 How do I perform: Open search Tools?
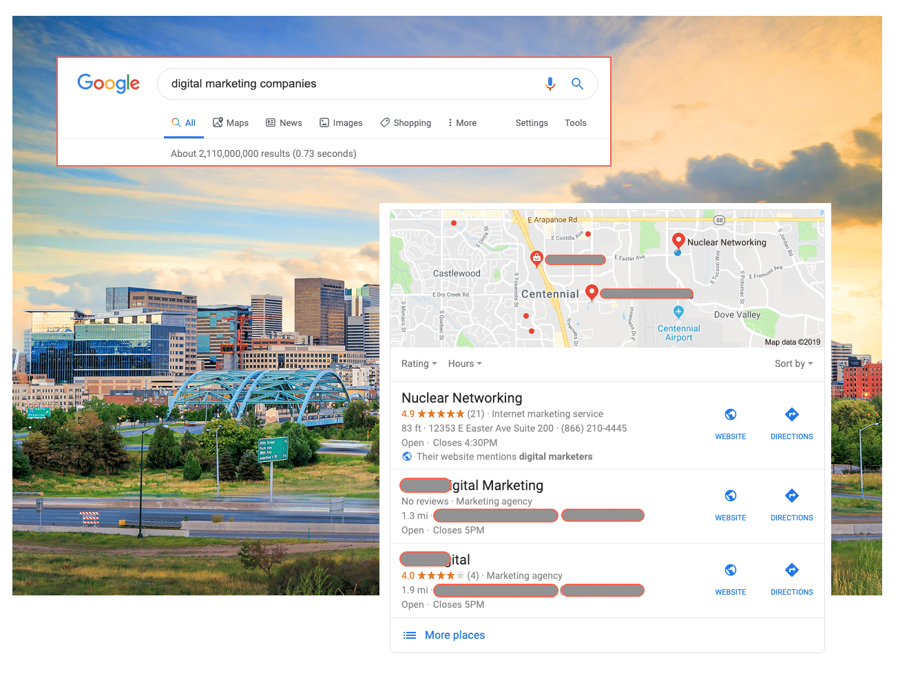pos(576,123)
